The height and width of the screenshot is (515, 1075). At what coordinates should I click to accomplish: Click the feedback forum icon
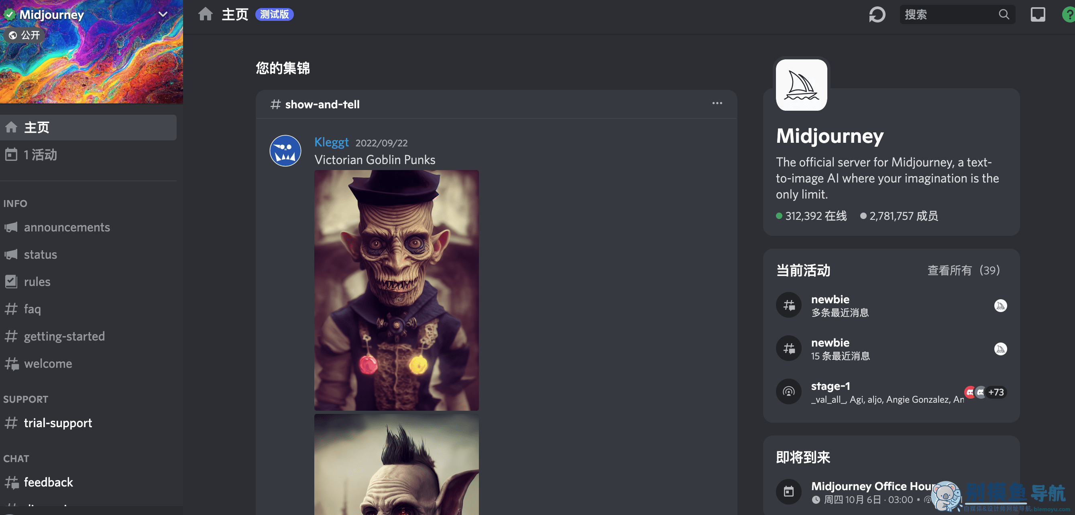click(12, 483)
